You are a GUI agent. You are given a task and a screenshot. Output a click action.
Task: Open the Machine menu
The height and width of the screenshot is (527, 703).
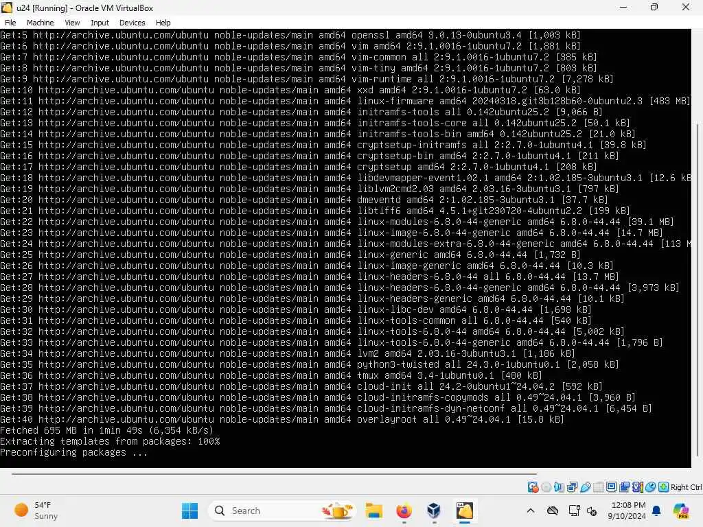coord(40,23)
